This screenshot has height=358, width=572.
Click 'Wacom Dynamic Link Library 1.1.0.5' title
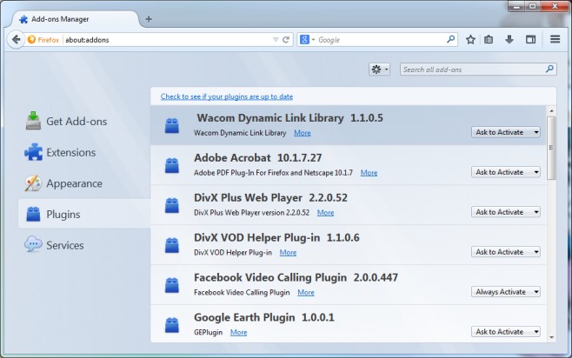coord(290,118)
